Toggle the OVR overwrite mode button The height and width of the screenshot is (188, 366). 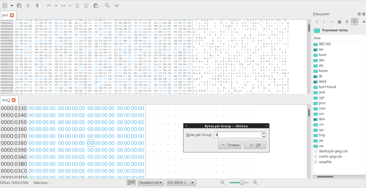coord(131,182)
